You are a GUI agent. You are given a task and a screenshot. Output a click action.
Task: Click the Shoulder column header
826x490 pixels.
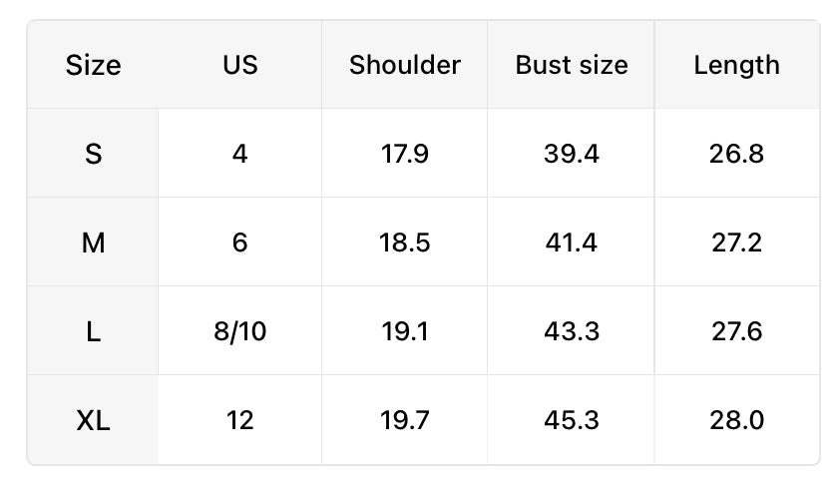[404, 66]
